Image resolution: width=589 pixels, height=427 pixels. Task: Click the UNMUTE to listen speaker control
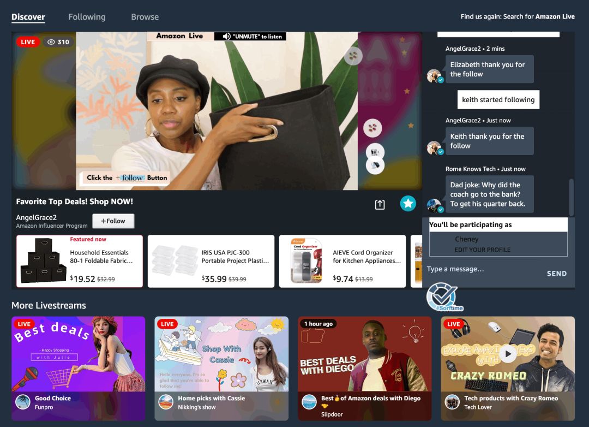click(250, 37)
